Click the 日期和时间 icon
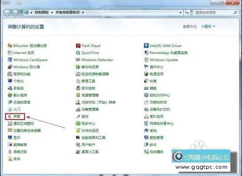This screenshot has height=176, width=242. coord(146,102)
